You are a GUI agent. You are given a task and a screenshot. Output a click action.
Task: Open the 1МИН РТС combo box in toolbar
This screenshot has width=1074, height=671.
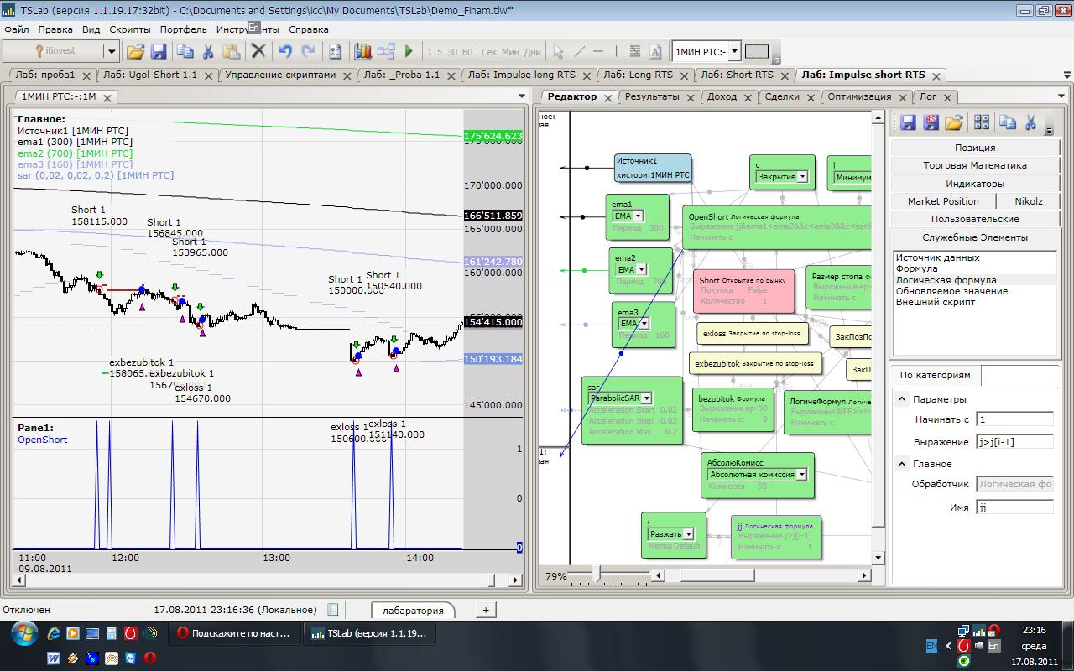734,51
